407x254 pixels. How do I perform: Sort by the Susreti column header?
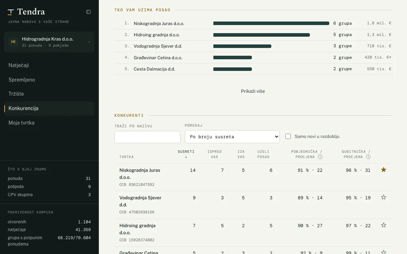(x=186, y=154)
